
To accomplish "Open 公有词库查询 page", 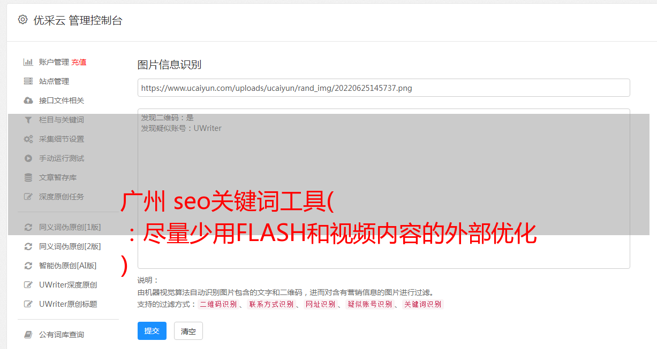I will 62,335.
